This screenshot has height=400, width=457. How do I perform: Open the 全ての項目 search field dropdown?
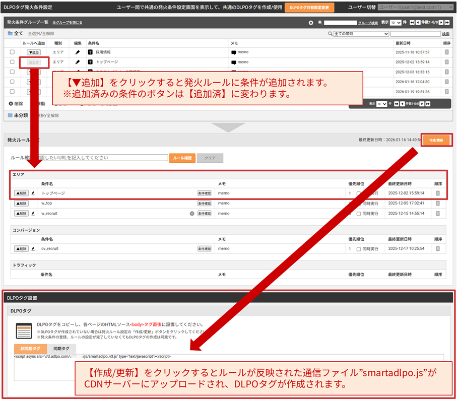coord(361,34)
